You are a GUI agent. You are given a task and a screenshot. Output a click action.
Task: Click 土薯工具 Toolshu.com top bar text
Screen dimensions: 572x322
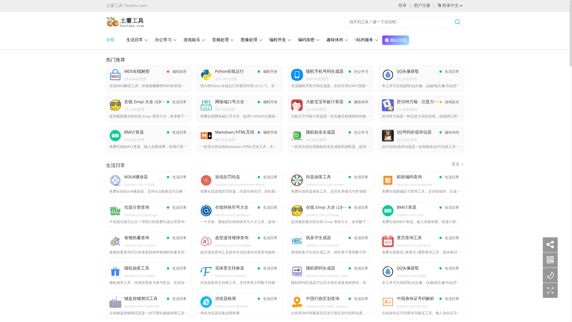(x=127, y=6)
